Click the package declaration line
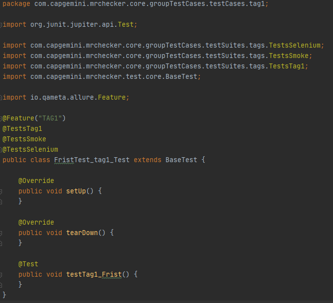This screenshot has height=303, width=333. point(134,3)
